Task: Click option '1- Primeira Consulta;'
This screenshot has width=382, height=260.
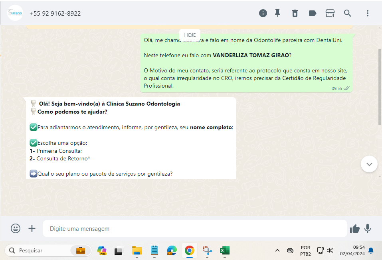Action: [x=56, y=151]
